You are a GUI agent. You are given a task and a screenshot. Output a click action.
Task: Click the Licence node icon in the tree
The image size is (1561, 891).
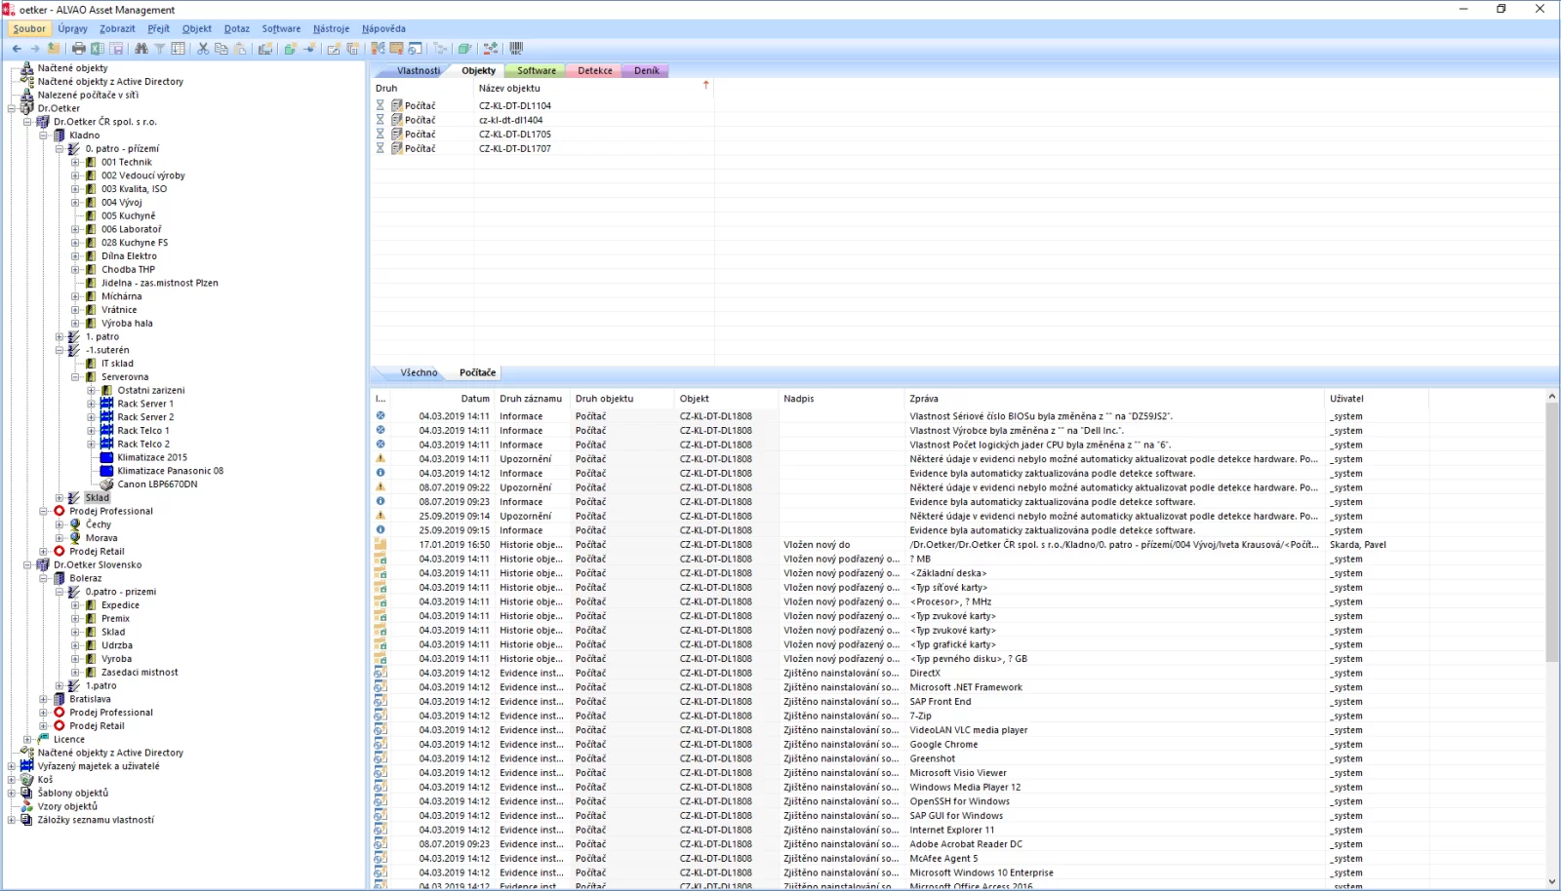[x=43, y=739]
